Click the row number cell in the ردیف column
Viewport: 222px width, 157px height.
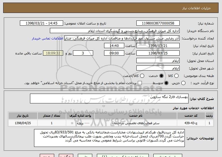[209, 123]
